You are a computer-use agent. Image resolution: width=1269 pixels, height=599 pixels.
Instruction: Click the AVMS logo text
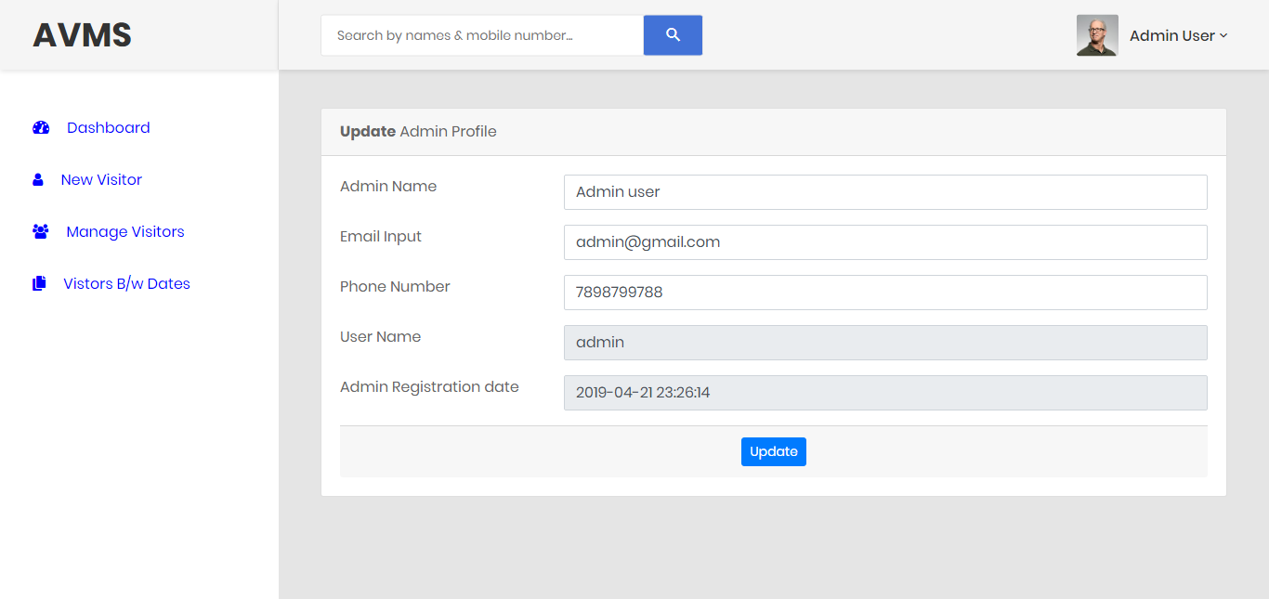82,33
